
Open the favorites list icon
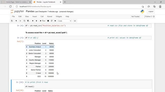[149, 6]
